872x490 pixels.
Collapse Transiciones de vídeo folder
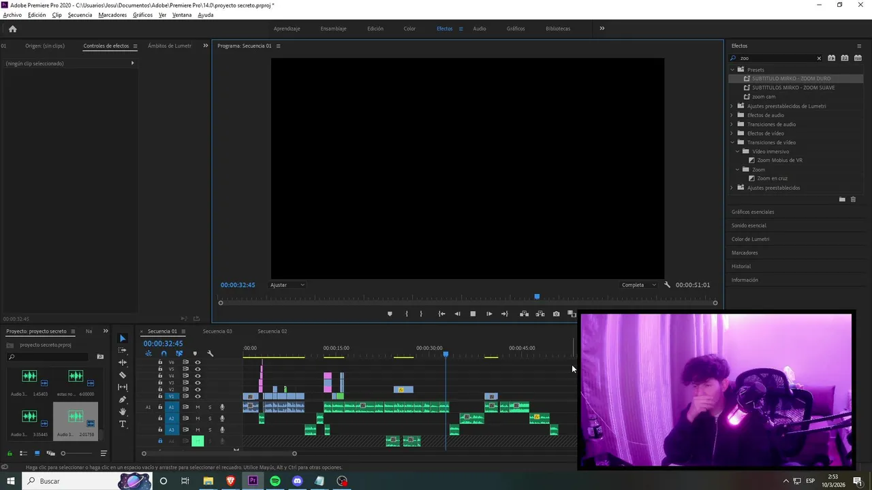[x=733, y=142]
